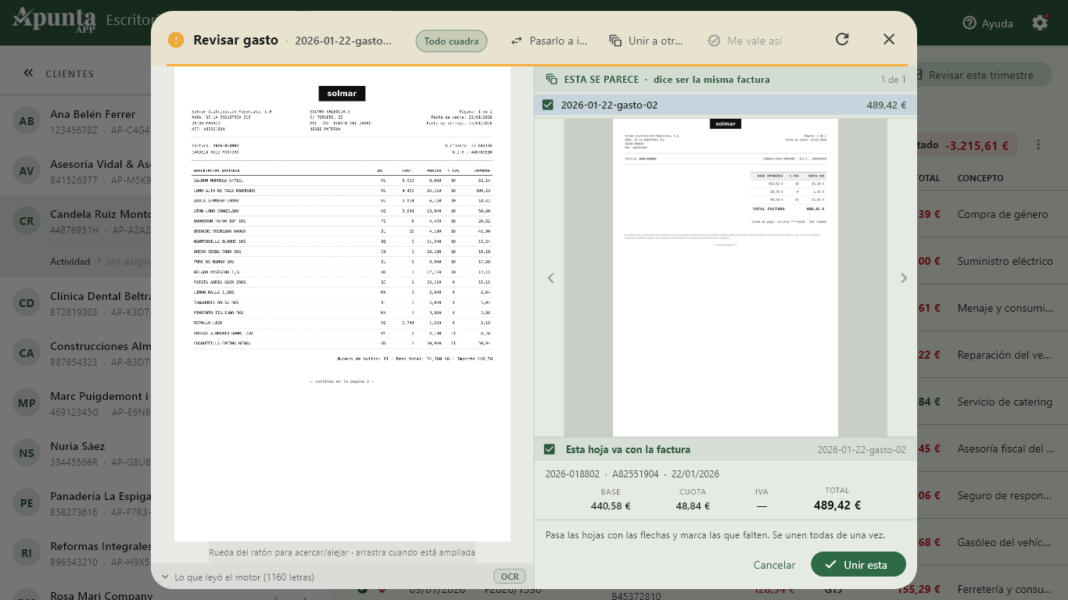The height and width of the screenshot is (600, 1068).
Task: Click the Unir esta button
Action: [858, 564]
